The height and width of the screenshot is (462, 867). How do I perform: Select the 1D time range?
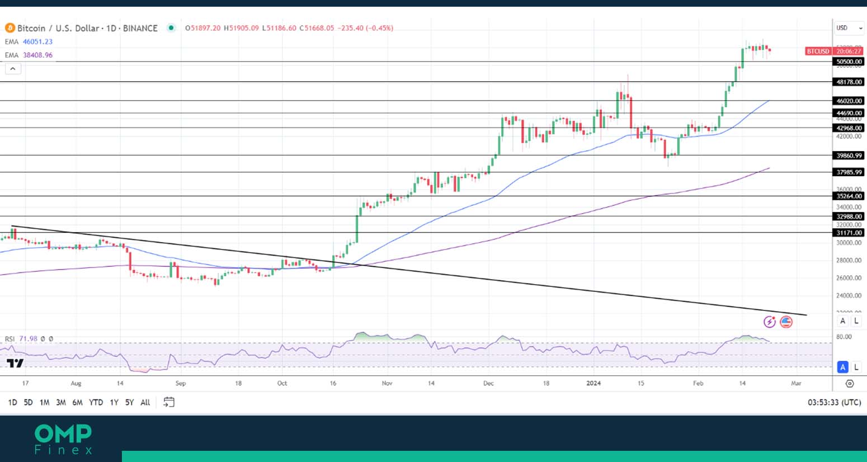(x=12, y=402)
